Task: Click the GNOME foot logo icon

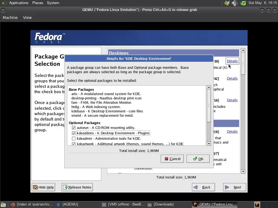Action: tap(5, 3)
